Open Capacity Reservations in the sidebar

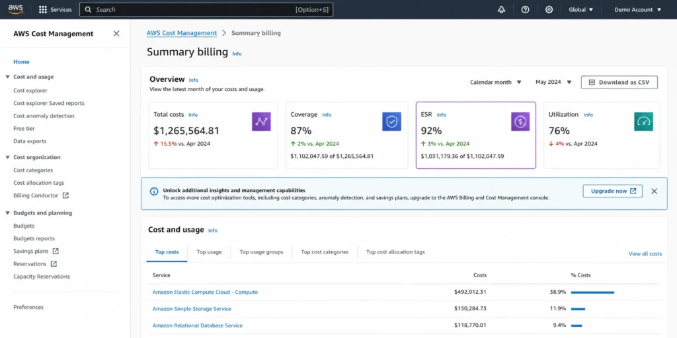coord(42,277)
